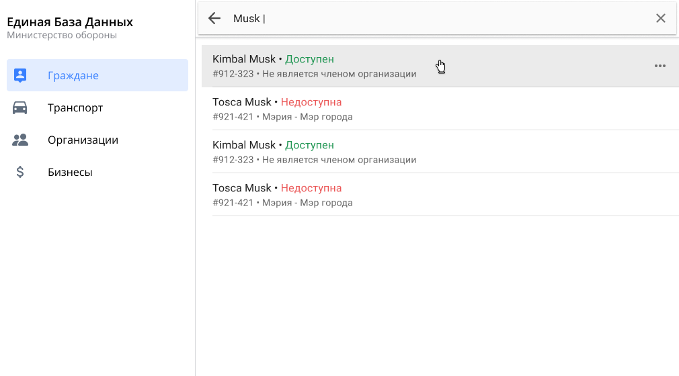Click the Министерство обороны subtitle

[x=62, y=35]
